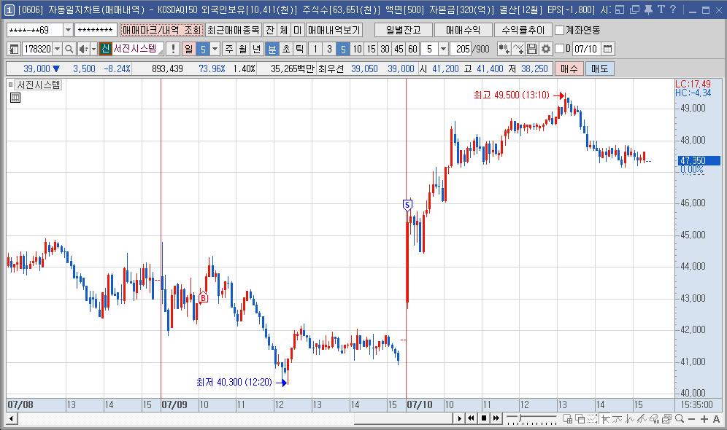The height and width of the screenshot is (430, 727).
Task: Expand the daily period dropdown arrow after 일 5
Action: (215, 49)
